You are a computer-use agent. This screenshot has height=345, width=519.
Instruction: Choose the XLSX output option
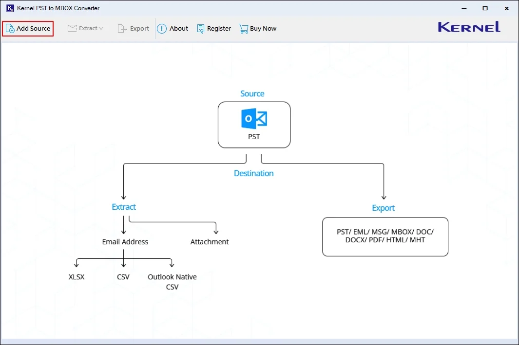[x=76, y=276]
